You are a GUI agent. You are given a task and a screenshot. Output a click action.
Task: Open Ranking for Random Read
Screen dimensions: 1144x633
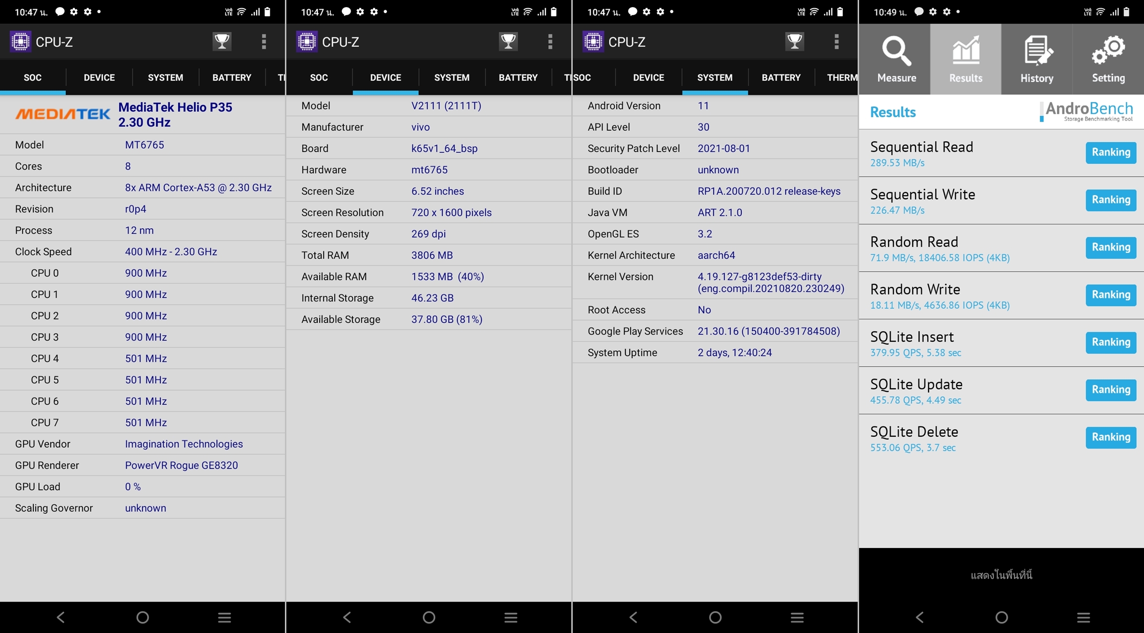pos(1111,247)
